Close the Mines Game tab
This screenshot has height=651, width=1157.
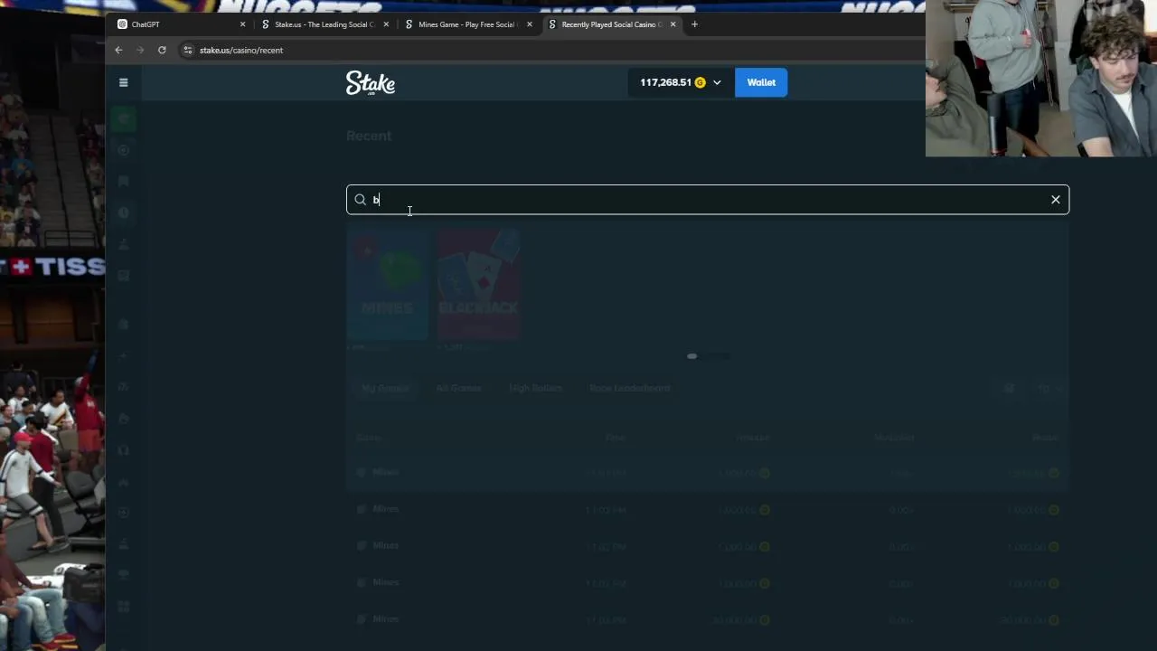(x=530, y=24)
